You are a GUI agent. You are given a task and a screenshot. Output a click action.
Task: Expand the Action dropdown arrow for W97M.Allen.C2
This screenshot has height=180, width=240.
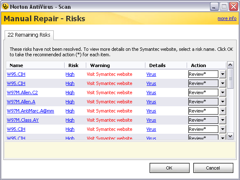222,92
